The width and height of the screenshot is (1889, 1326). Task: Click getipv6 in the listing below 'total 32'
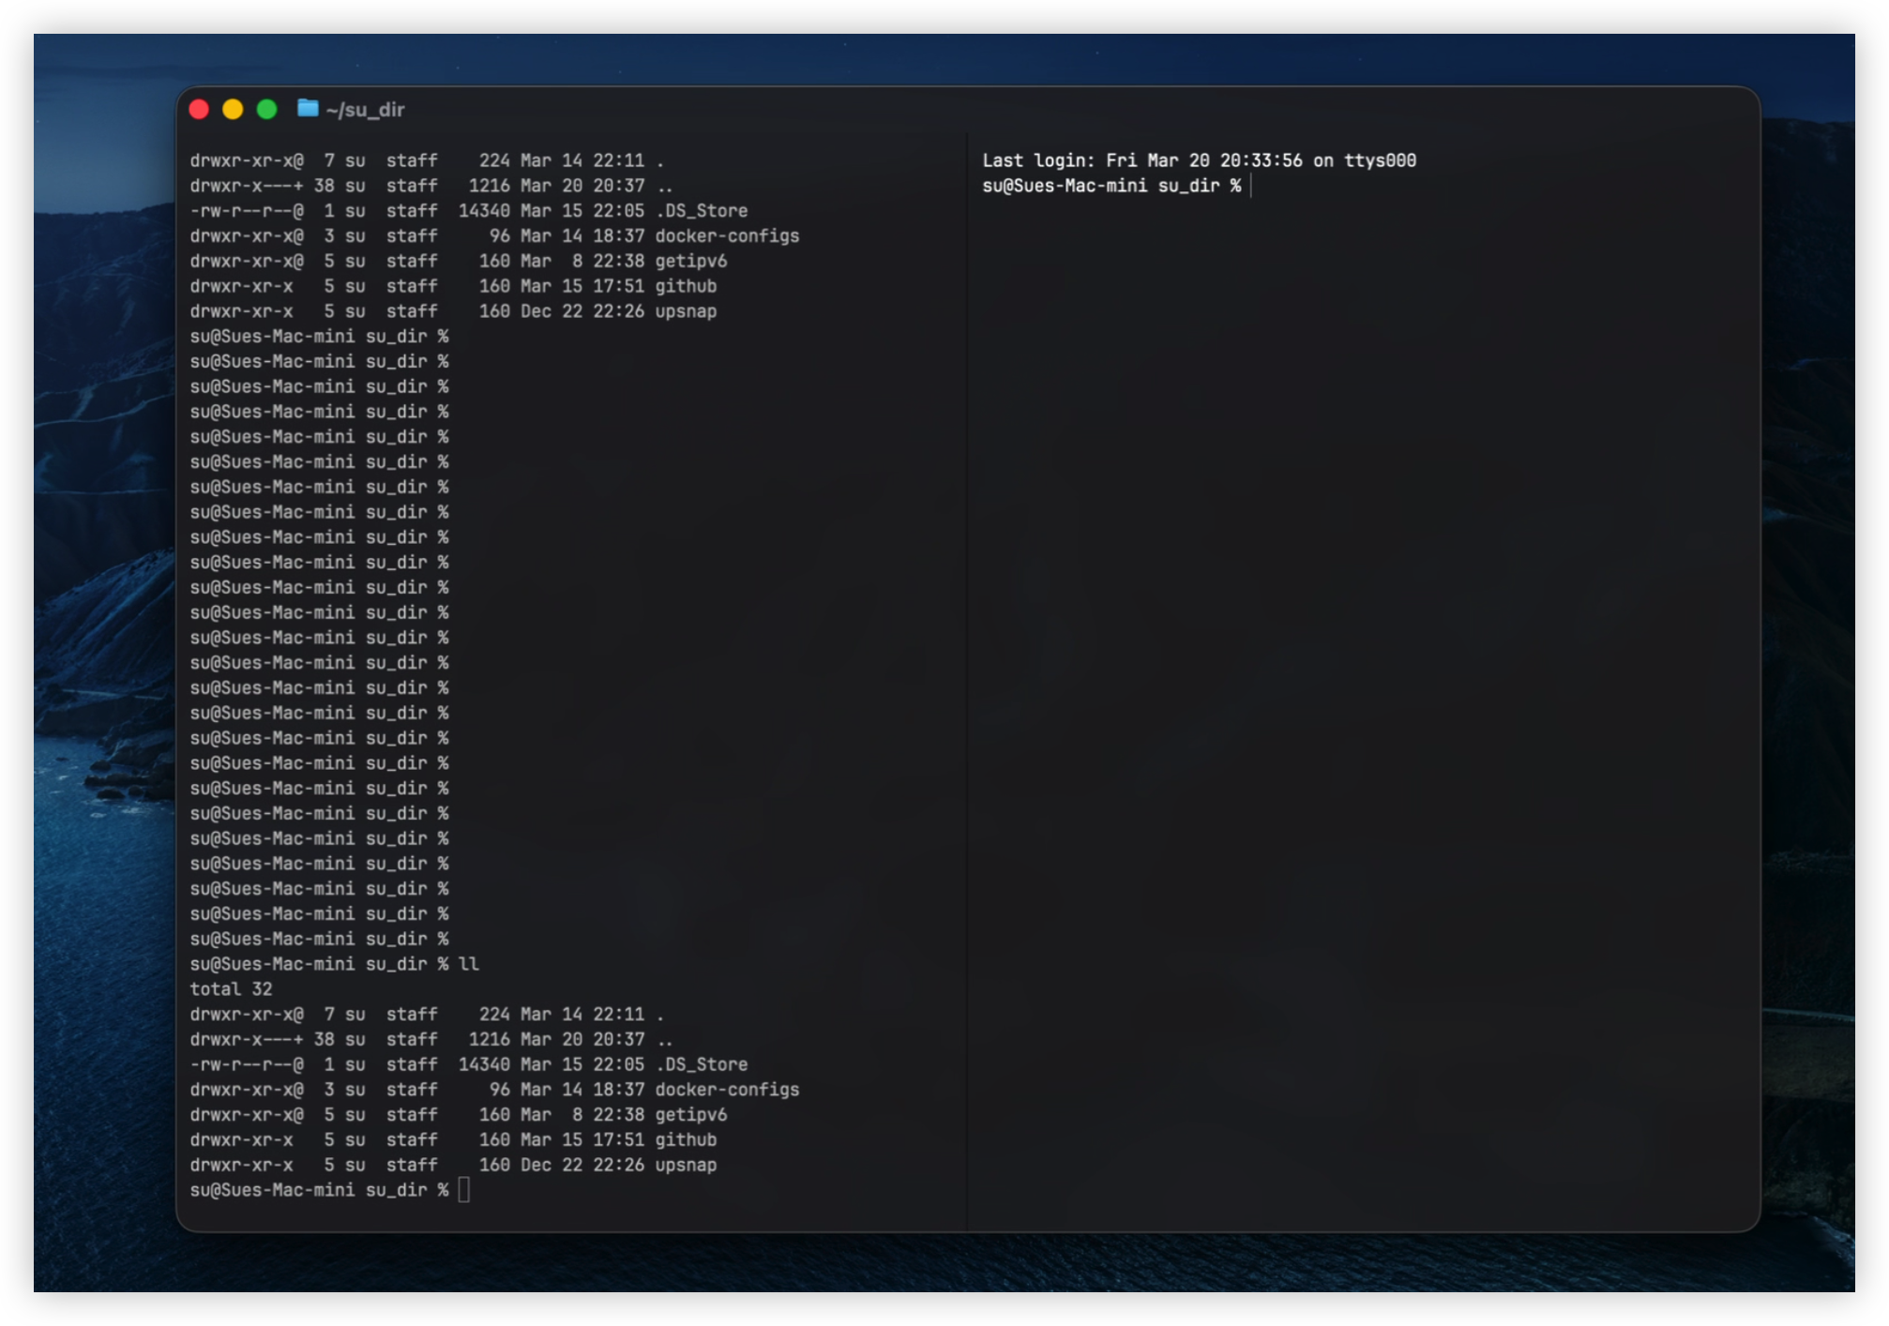pyautogui.click(x=691, y=1115)
